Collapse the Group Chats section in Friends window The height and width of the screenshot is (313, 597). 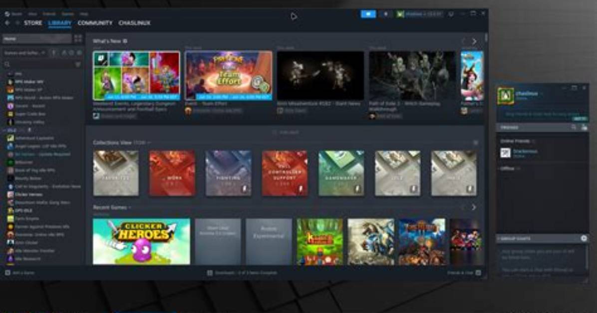coord(514,238)
